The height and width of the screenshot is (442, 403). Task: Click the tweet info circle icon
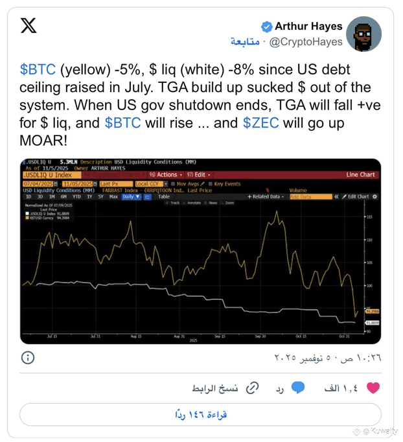[28, 358]
